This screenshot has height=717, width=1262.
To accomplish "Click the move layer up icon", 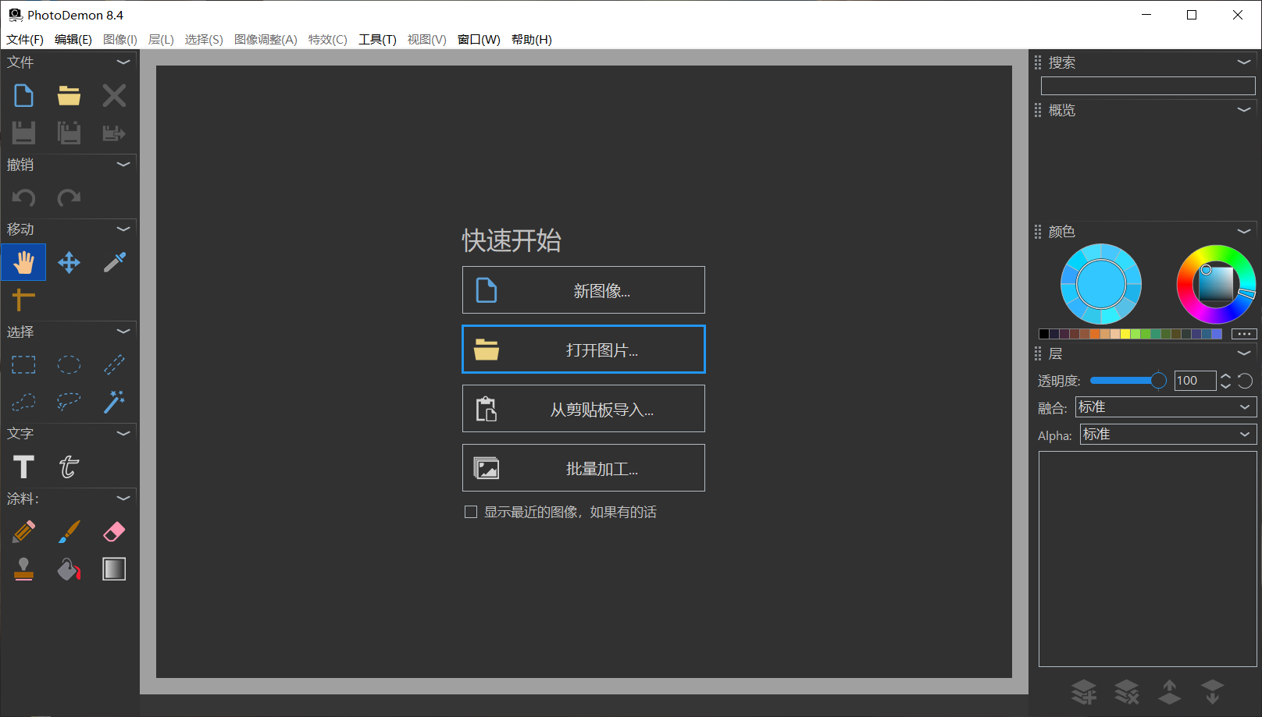I will pyautogui.click(x=1169, y=691).
